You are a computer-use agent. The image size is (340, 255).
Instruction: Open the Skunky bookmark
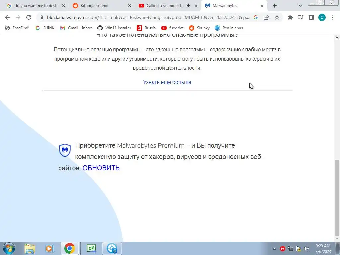[x=199, y=28]
